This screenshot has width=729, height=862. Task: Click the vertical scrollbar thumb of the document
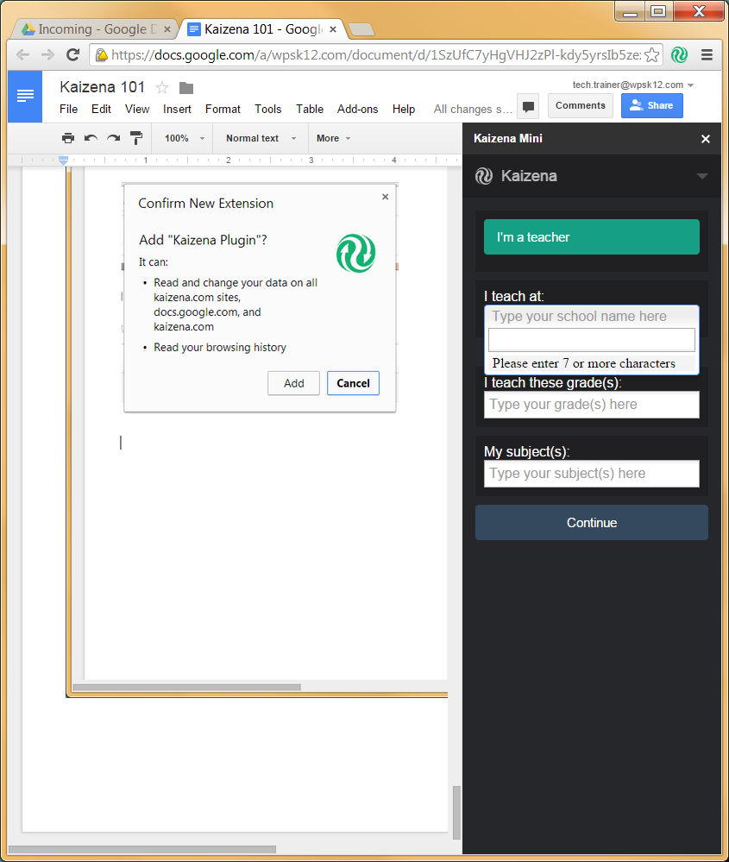point(456,813)
